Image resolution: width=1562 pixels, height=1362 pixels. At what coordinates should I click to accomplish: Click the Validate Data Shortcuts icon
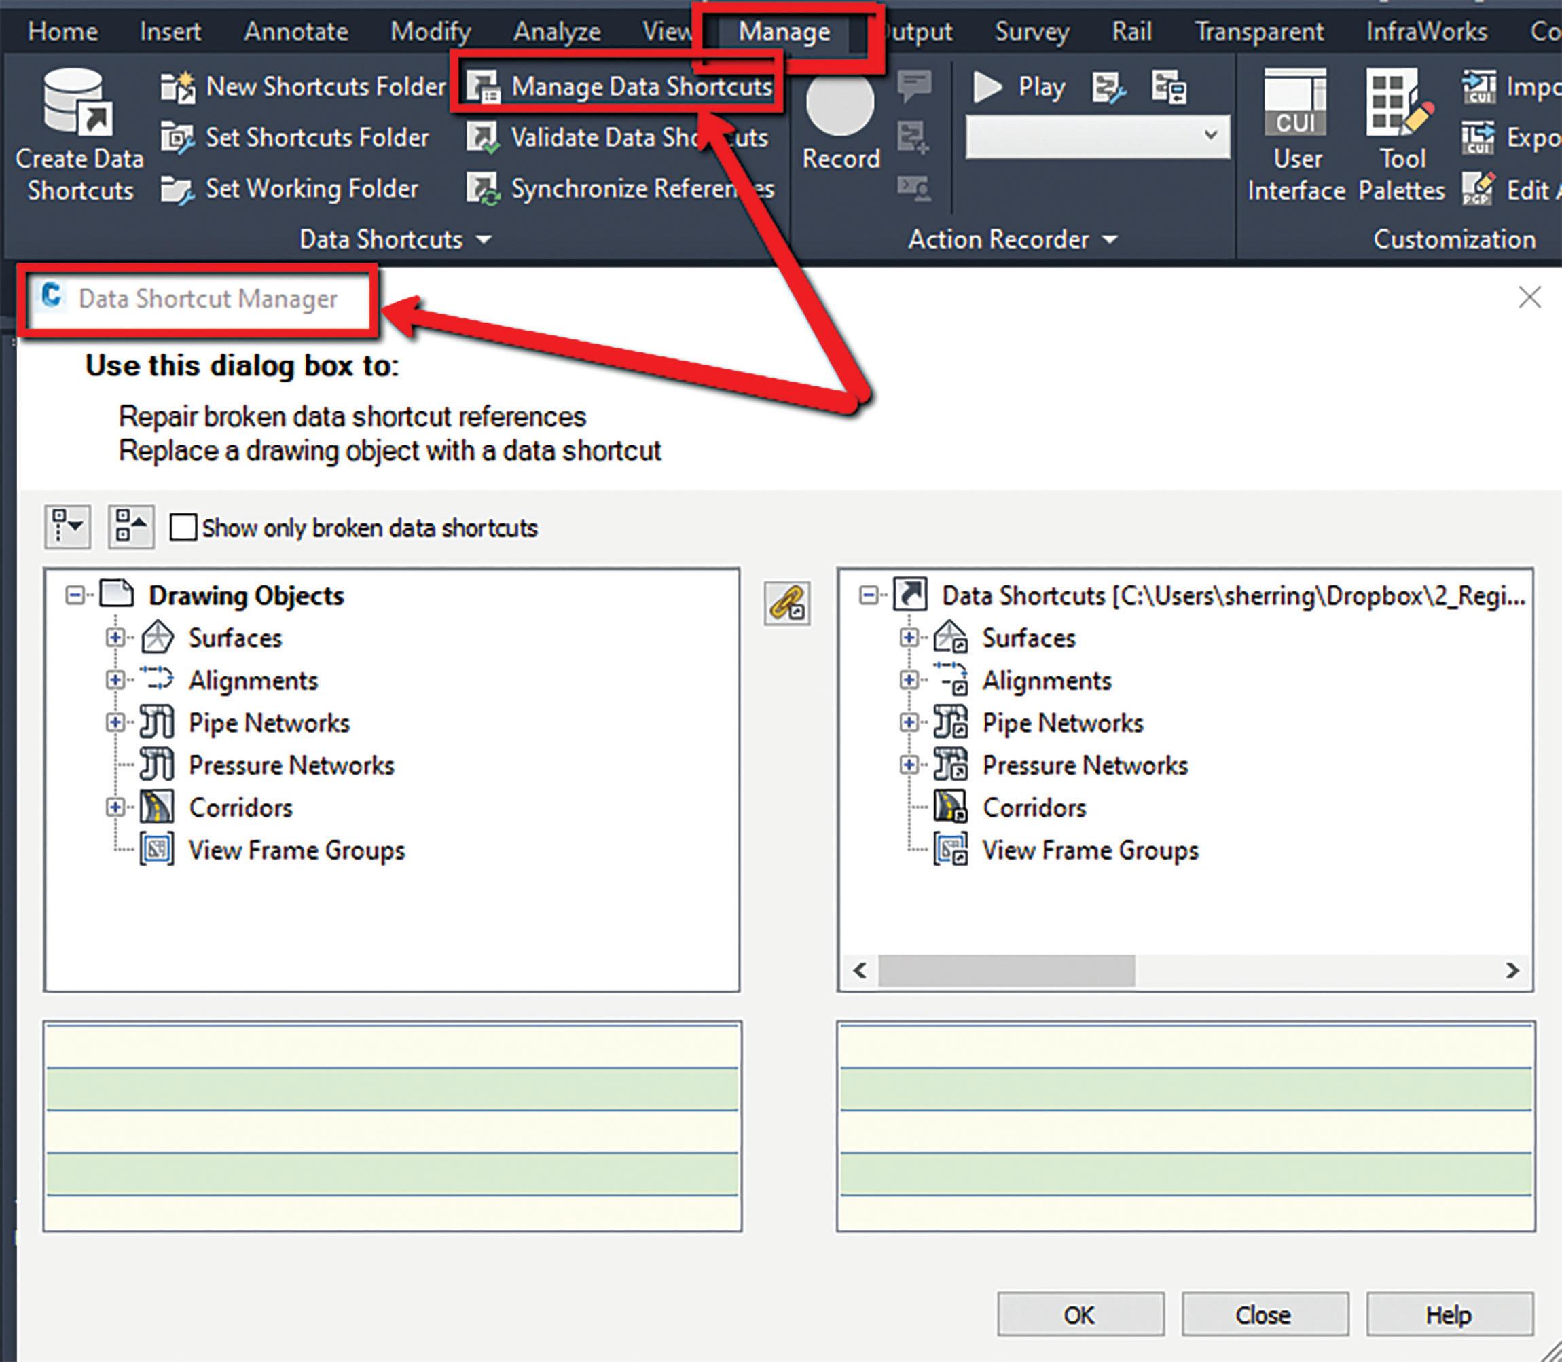(x=484, y=139)
